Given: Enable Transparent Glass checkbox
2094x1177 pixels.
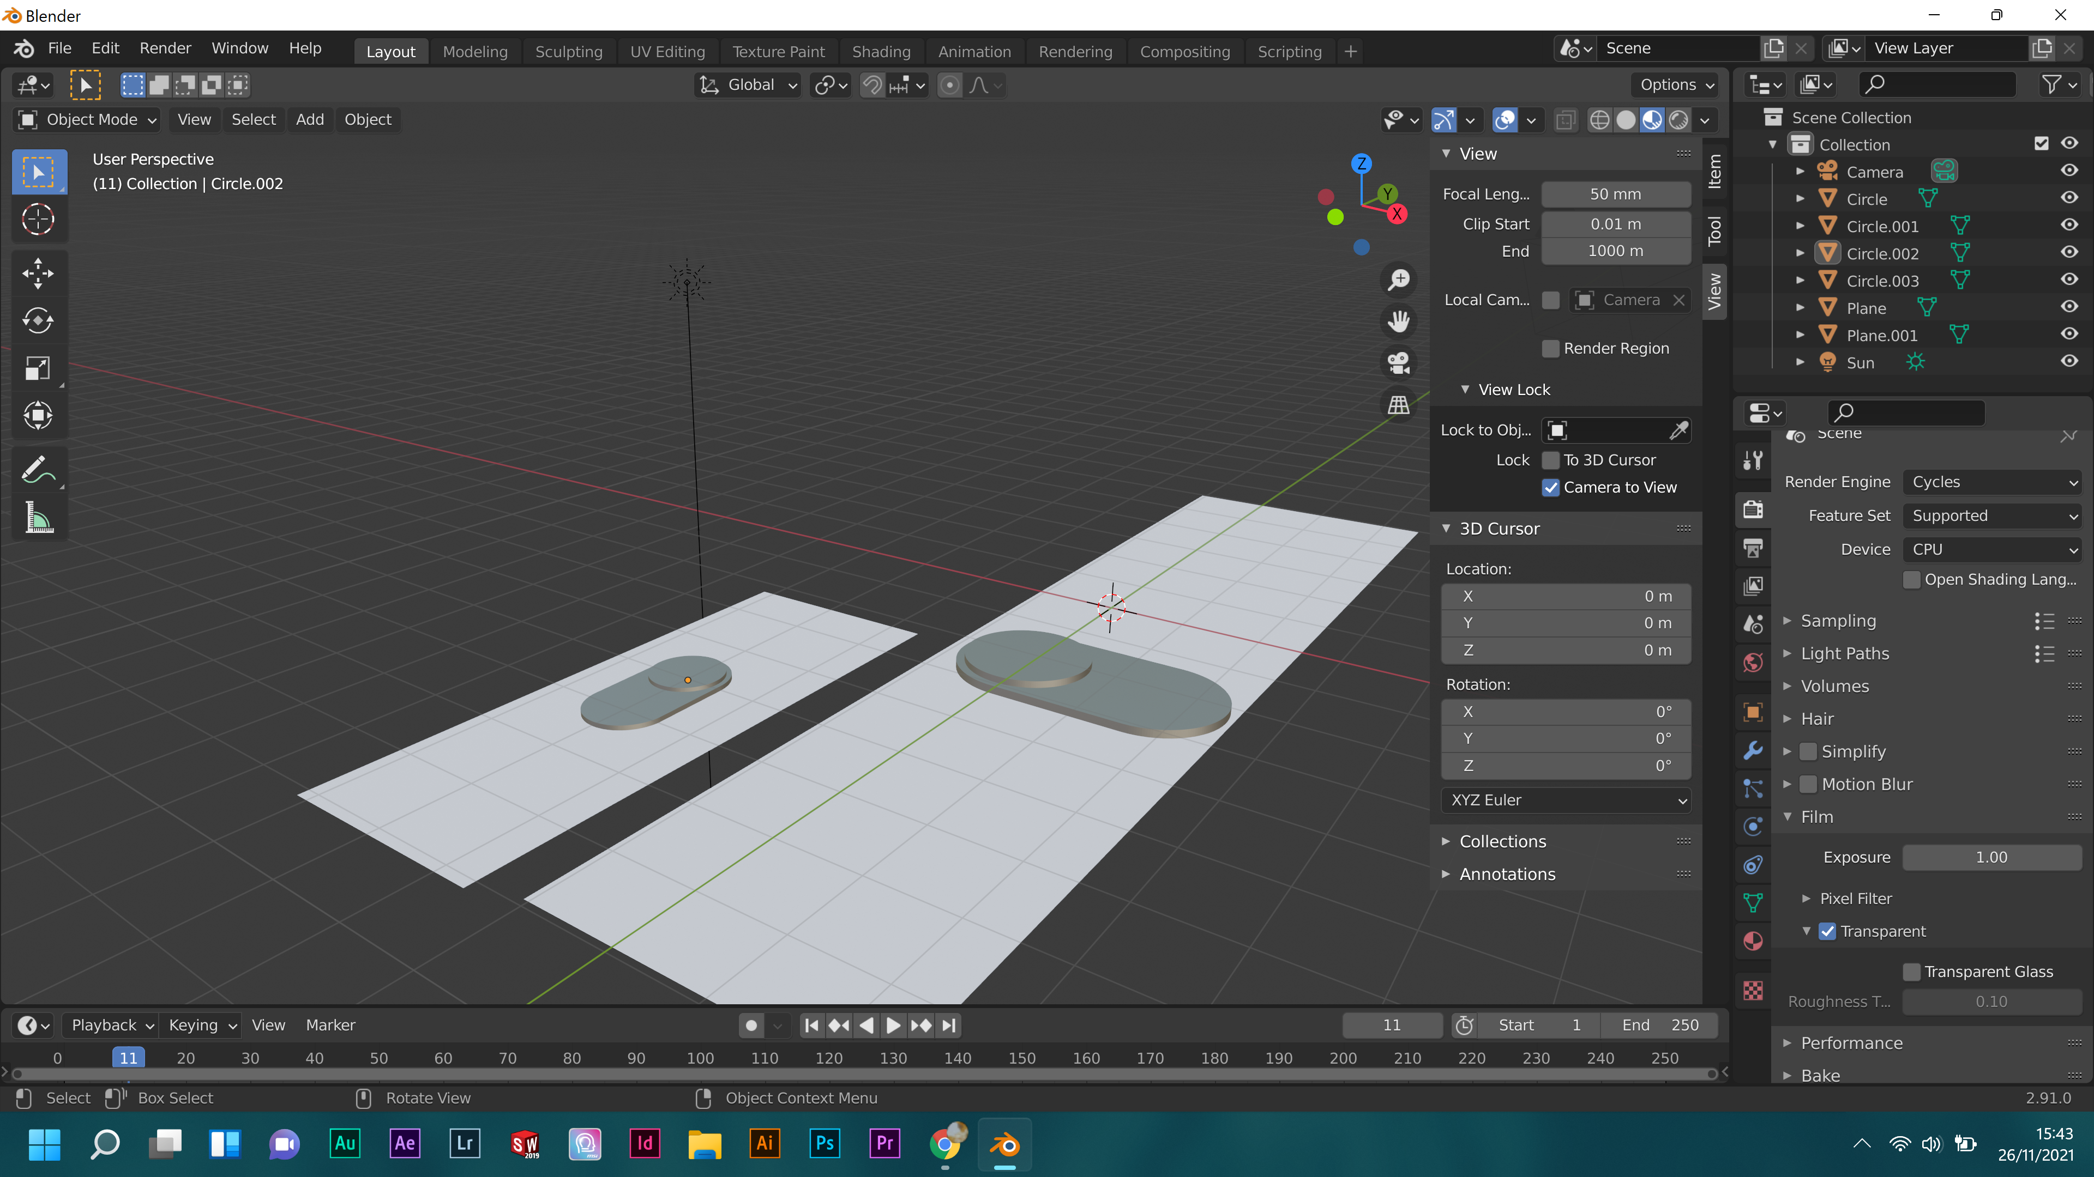Looking at the screenshot, I should click(x=1912, y=972).
